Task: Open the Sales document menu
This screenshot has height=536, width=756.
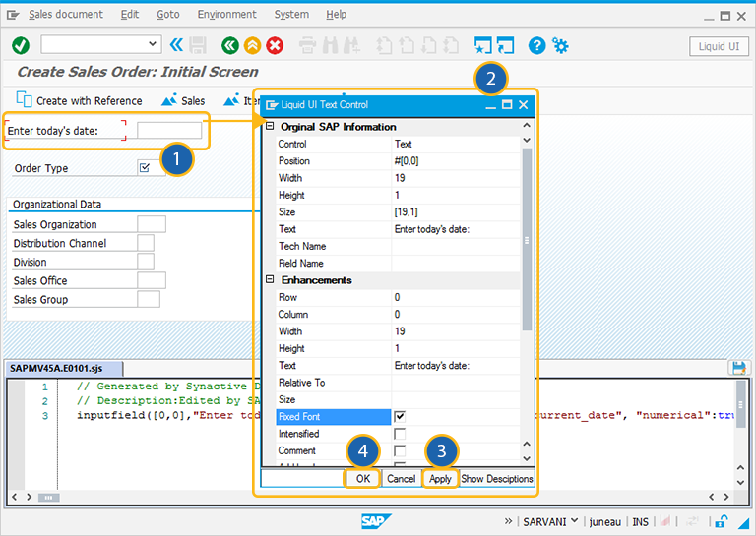Action: point(66,15)
